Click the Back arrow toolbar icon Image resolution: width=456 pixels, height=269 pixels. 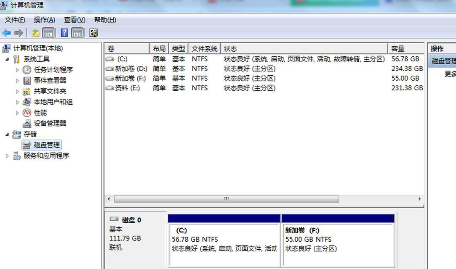tap(6, 33)
